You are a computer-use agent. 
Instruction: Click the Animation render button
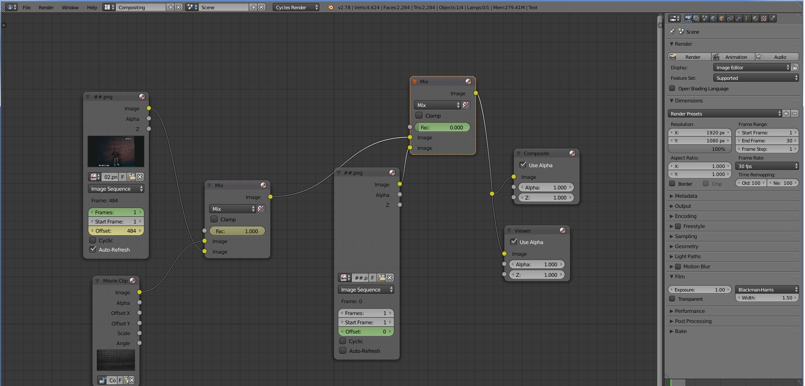coord(734,57)
